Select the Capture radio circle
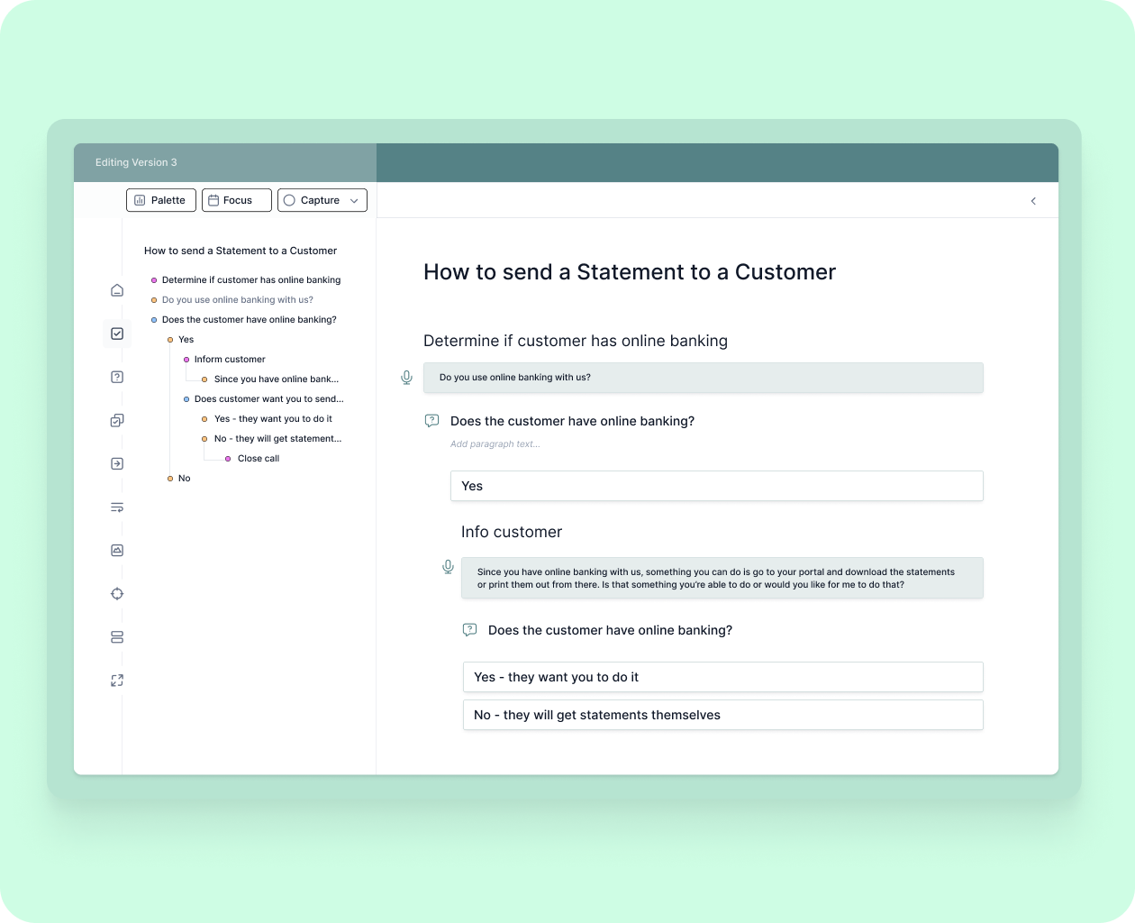Screen dimensions: 1135x923 (289, 199)
